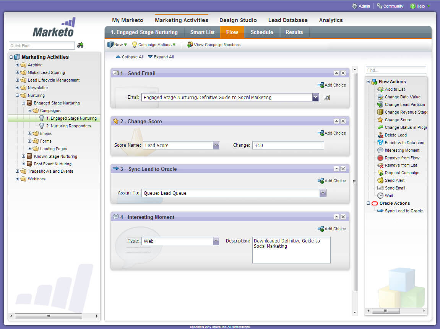The width and height of the screenshot is (440, 329).
Task: Click the Send Email icon in Flow Actions
Action: click(x=380, y=188)
